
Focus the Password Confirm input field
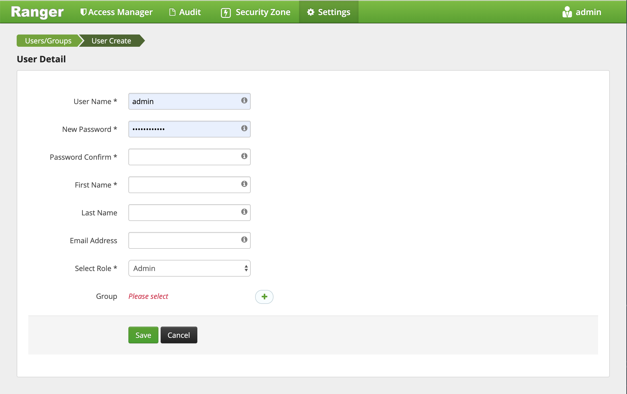click(190, 157)
